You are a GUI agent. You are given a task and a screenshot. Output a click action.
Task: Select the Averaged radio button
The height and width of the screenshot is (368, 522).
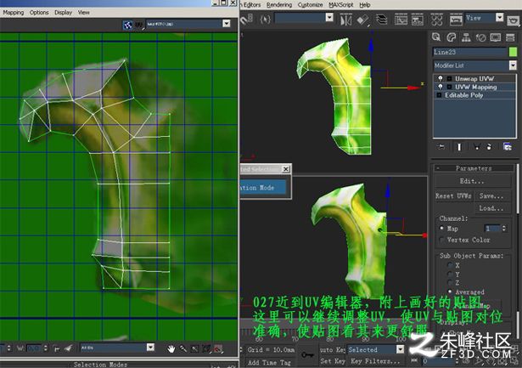[450, 292]
